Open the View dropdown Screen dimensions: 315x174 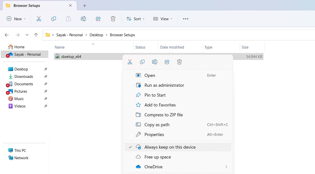[163, 19]
